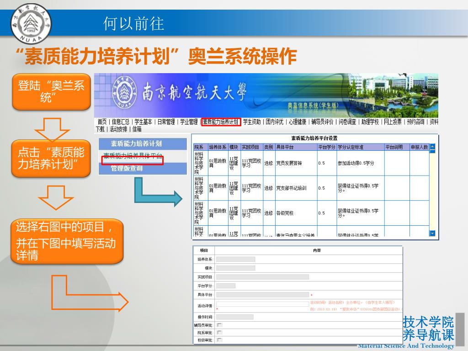Click the 模块 input field in the form
Image resolution: width=468 pixels, height=351 pixels.
click(236, 268)
